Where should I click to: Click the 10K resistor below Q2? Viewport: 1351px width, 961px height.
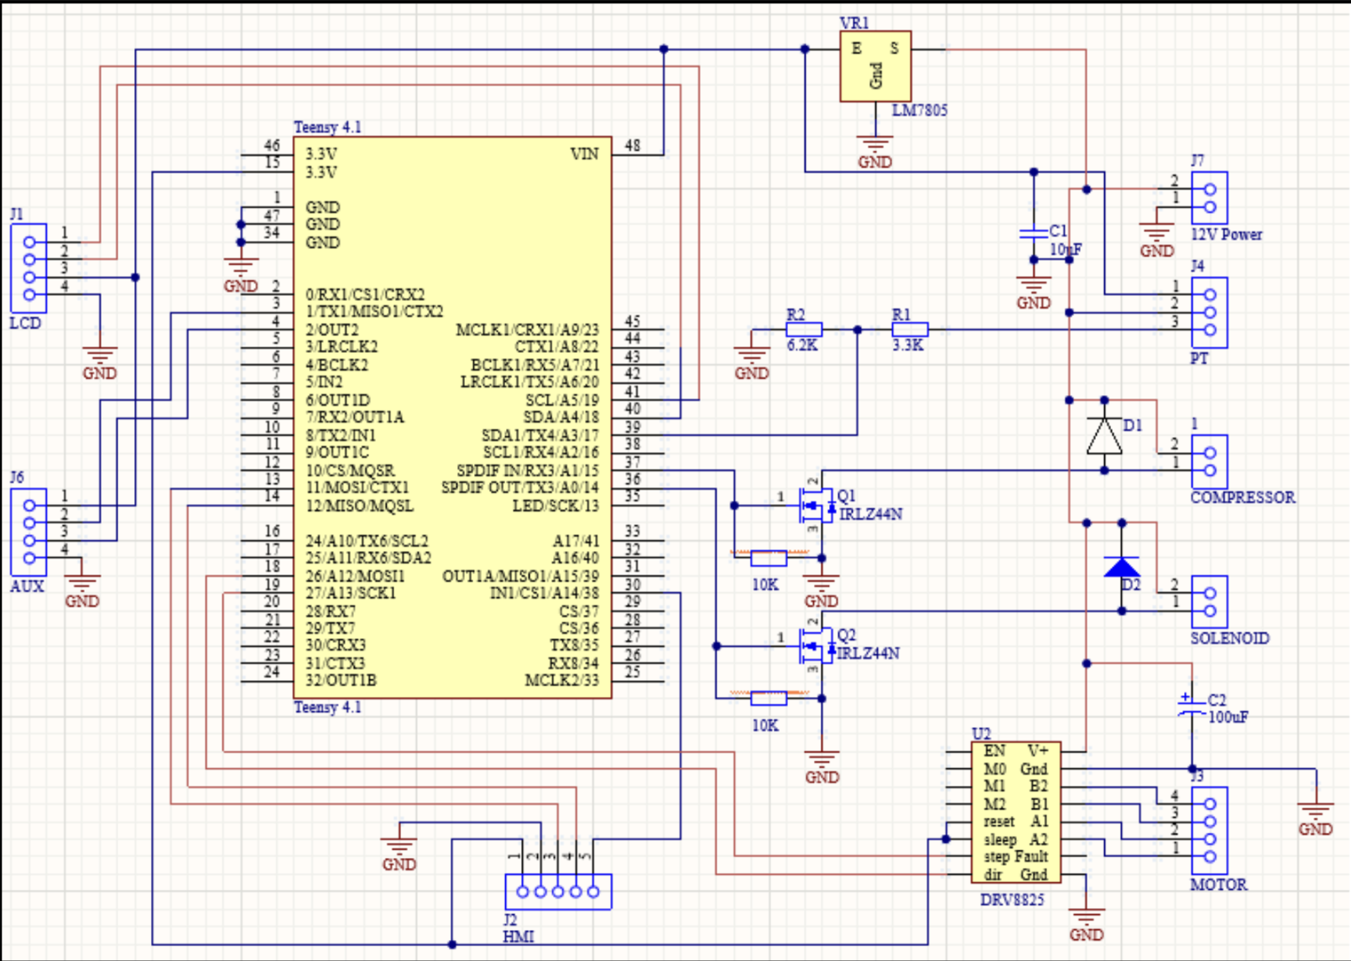click(x=769, y=698)
